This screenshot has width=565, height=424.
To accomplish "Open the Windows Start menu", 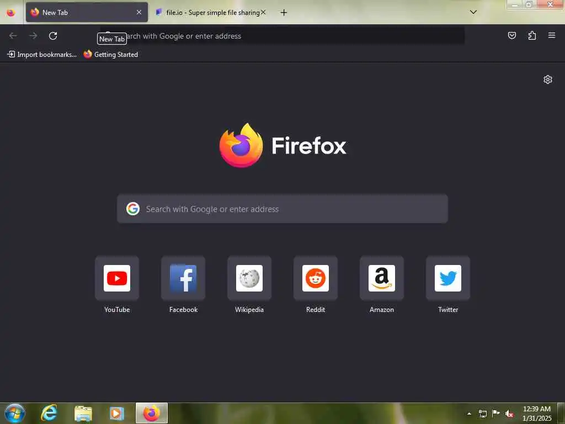I will point(15,413).
